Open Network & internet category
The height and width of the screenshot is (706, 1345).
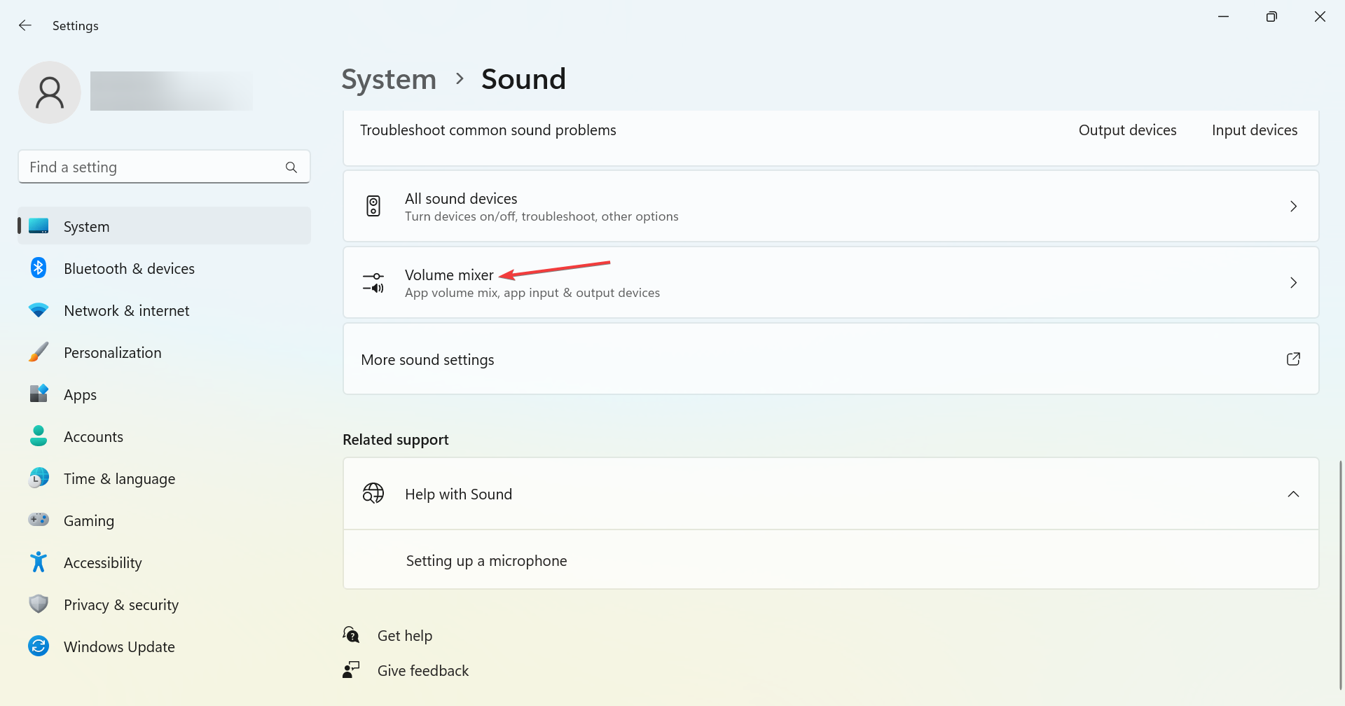pos(164,310)
